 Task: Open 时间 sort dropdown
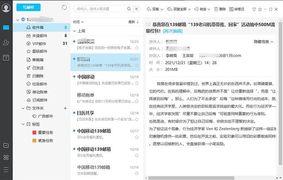78,22
